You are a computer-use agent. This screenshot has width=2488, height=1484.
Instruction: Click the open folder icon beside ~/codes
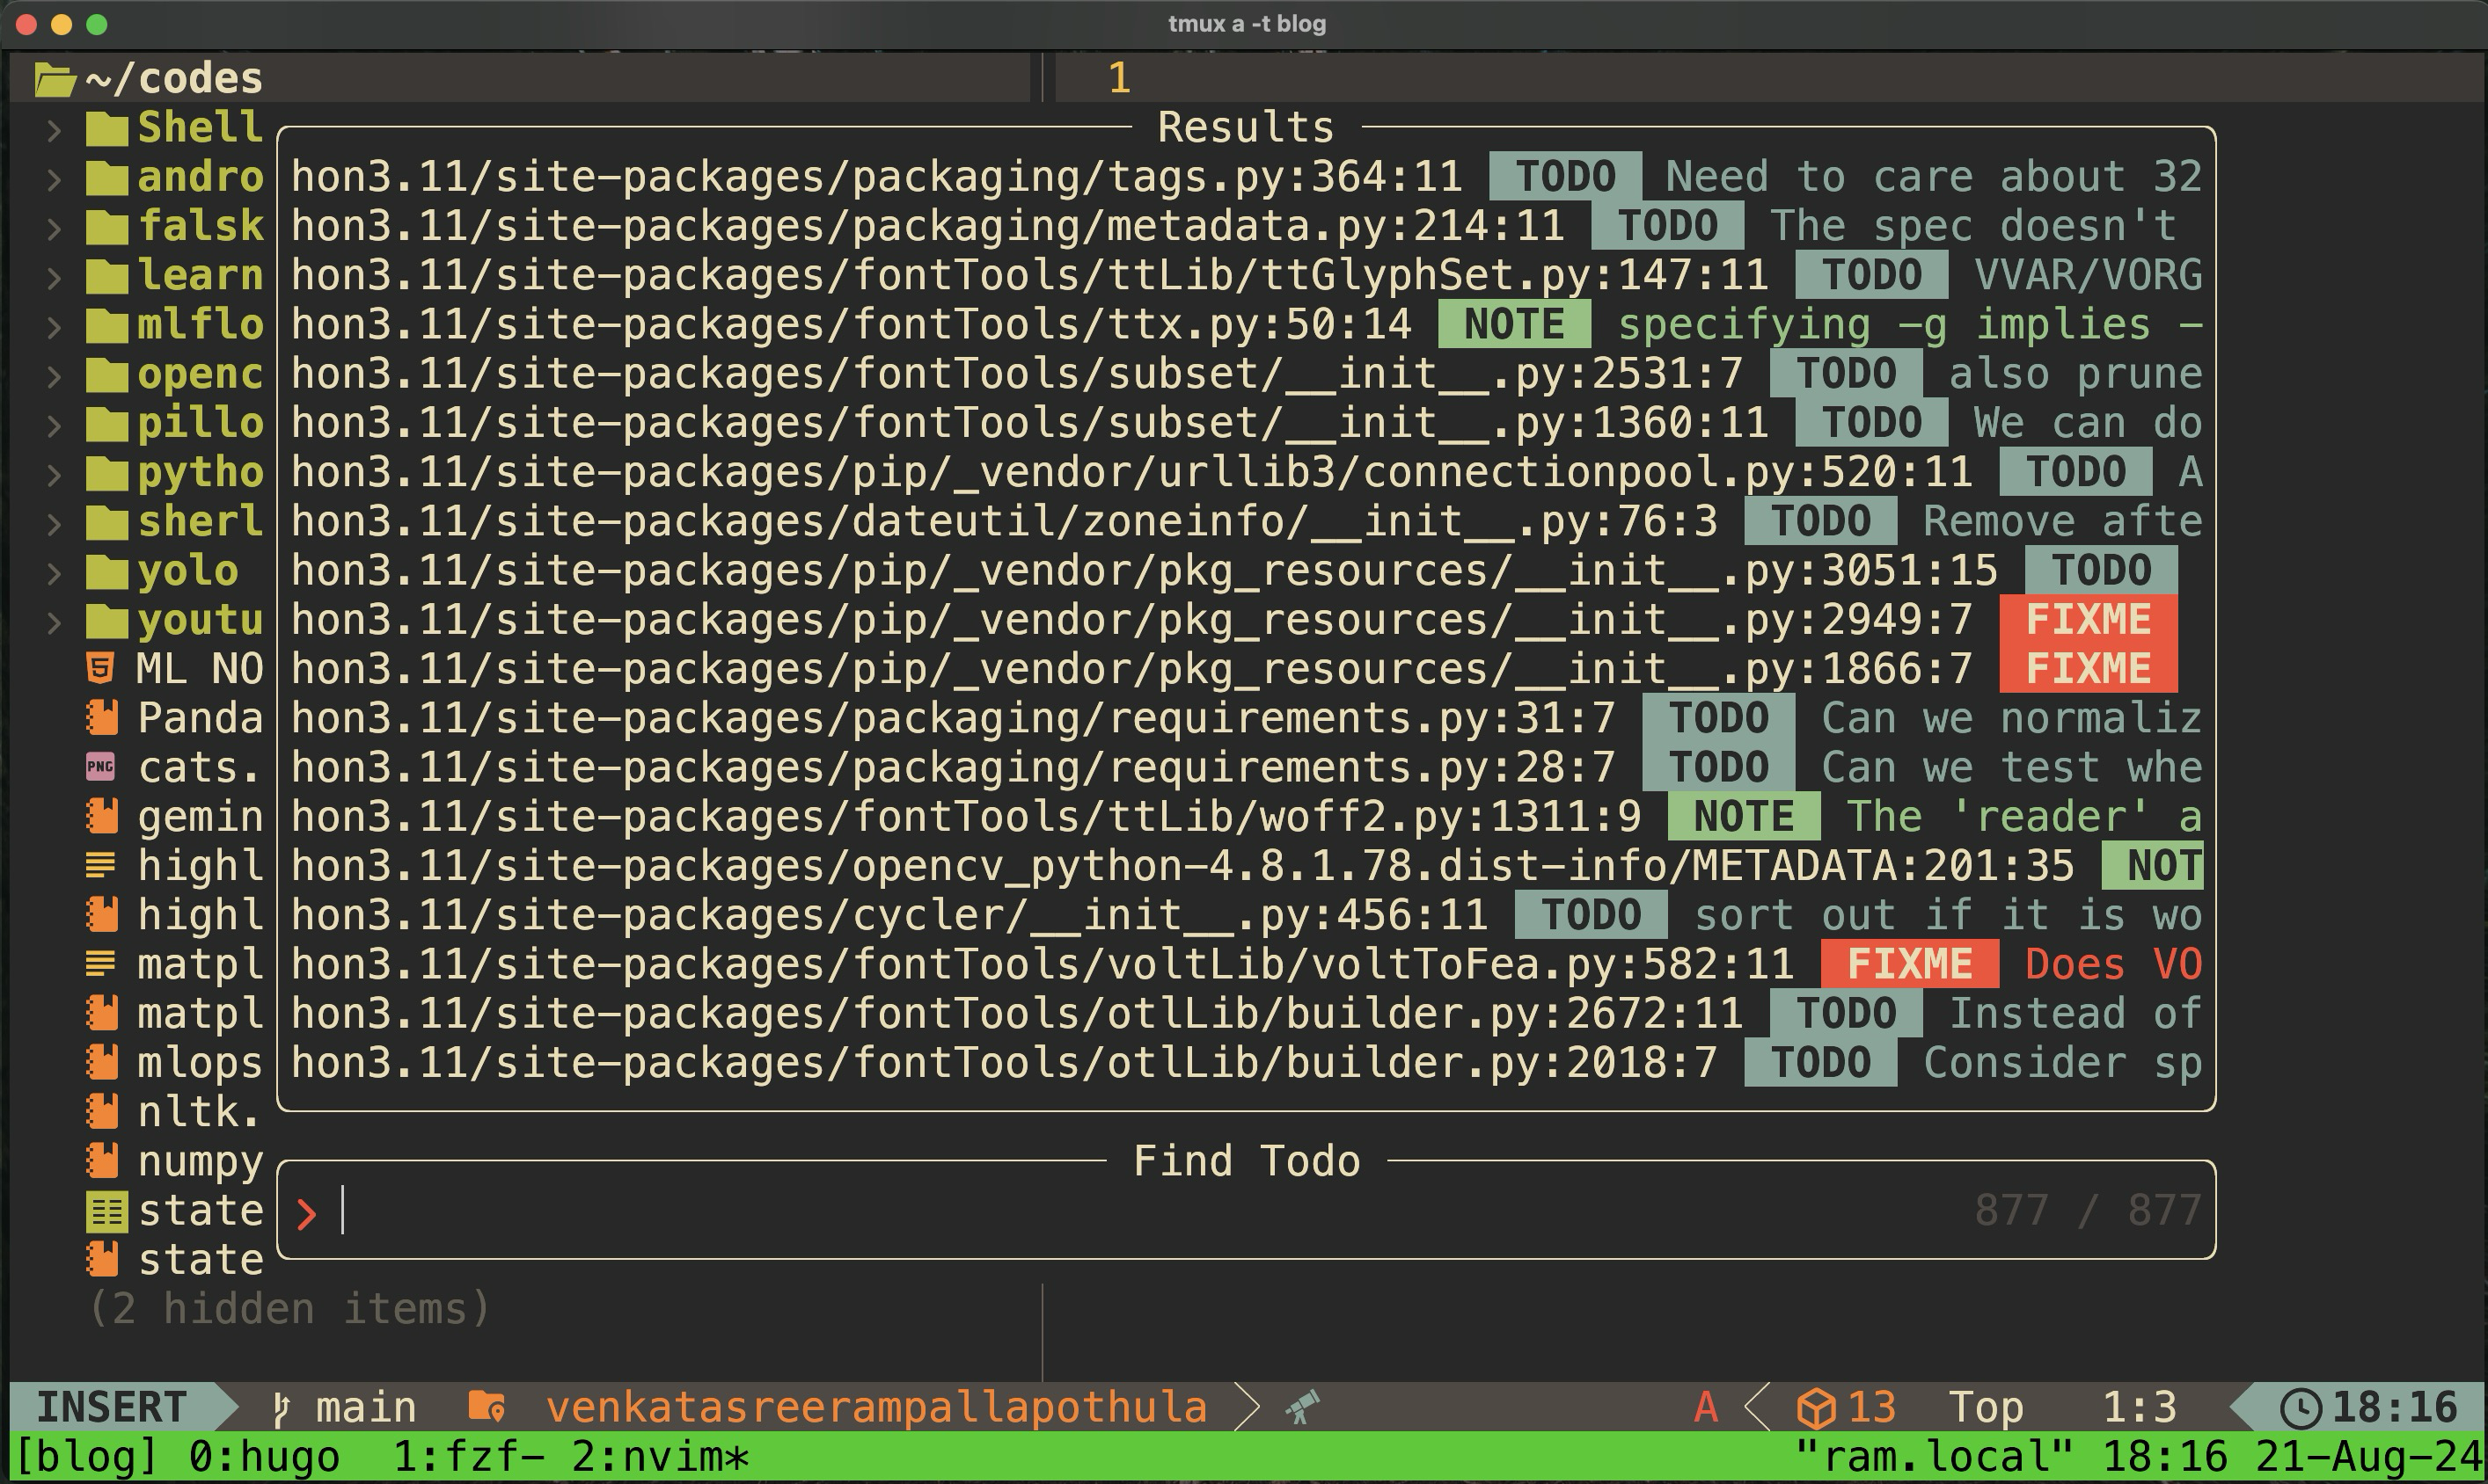[55, 79]
